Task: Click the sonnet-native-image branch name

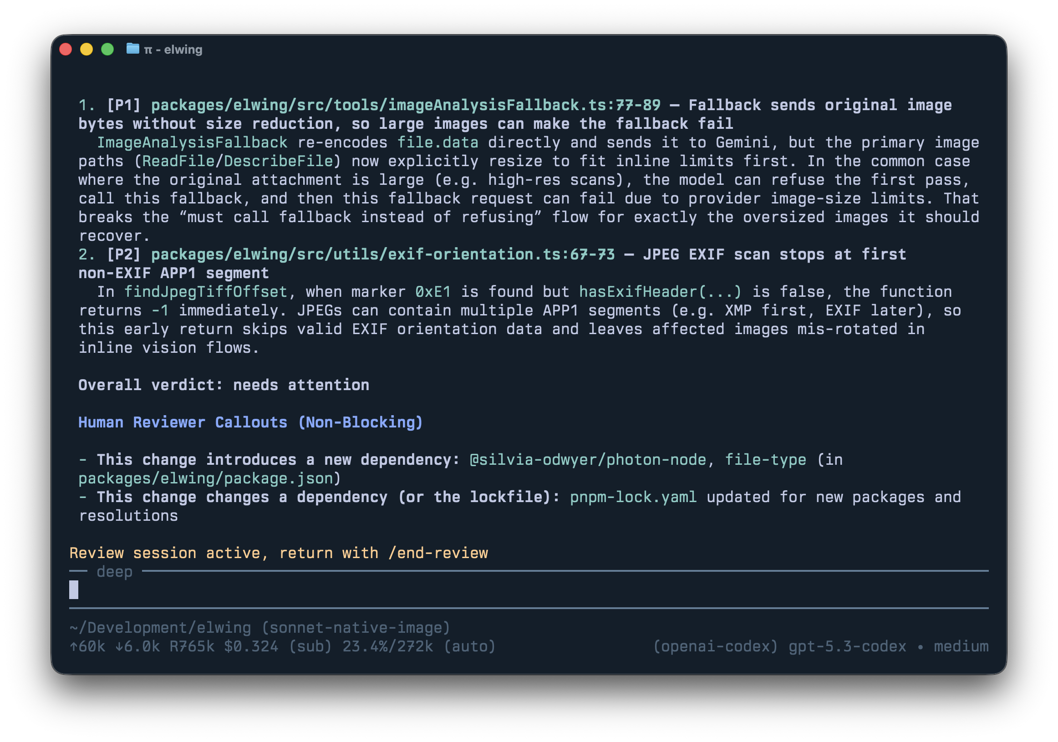Action: tap(355, 628)
